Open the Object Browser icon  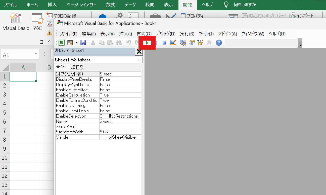click(x=200, y=43)
